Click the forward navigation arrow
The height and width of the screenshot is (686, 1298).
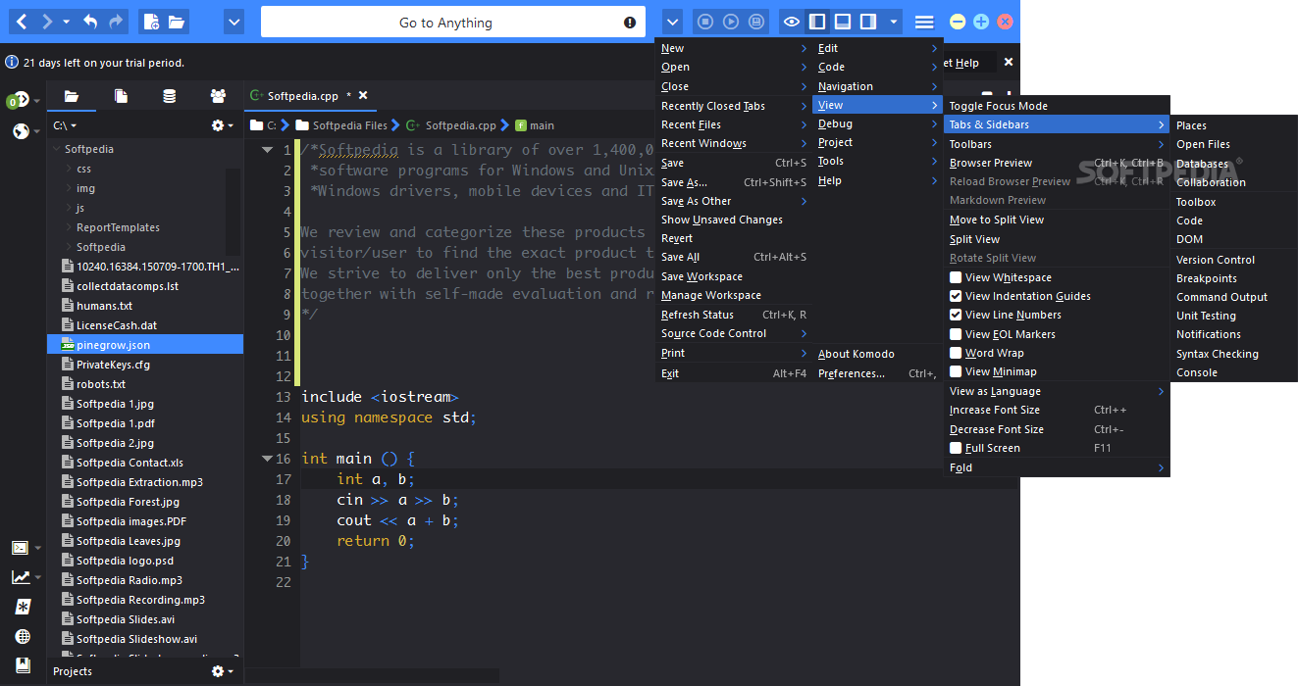tap(46, 22)
